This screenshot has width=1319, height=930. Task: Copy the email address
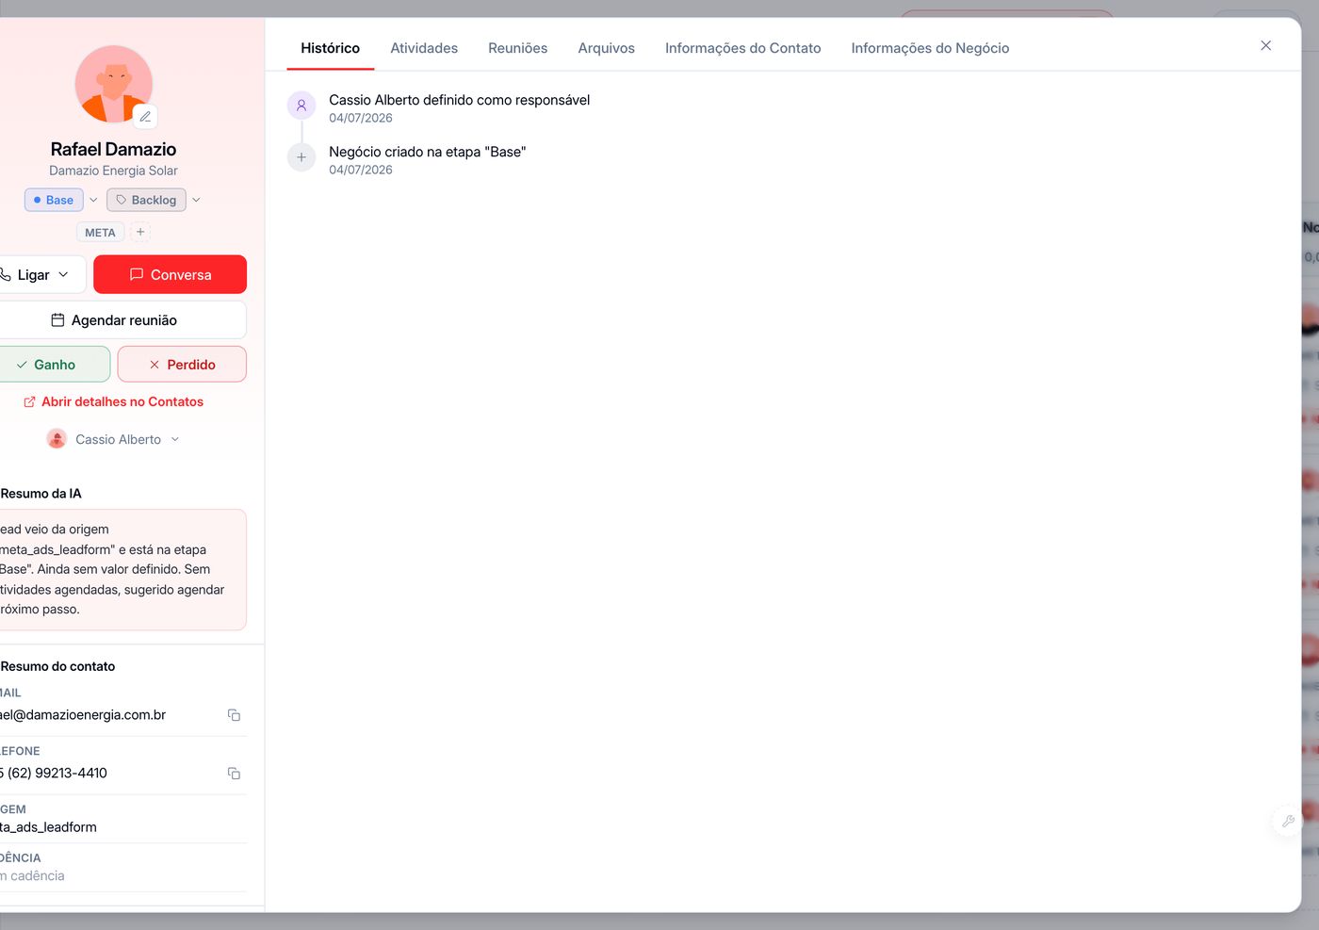pos(234,715)
